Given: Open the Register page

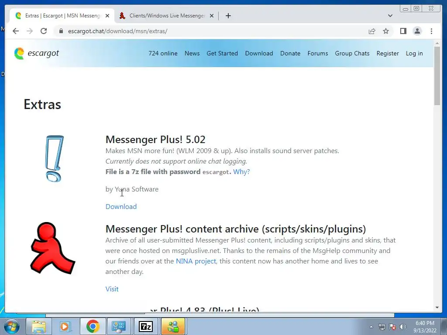Looking at the screenshot, I should [x=388, y=53].
